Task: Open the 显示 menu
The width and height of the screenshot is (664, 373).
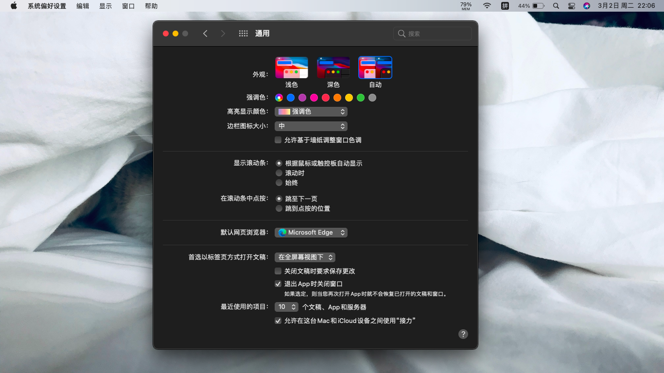Action: coord(105,6)
